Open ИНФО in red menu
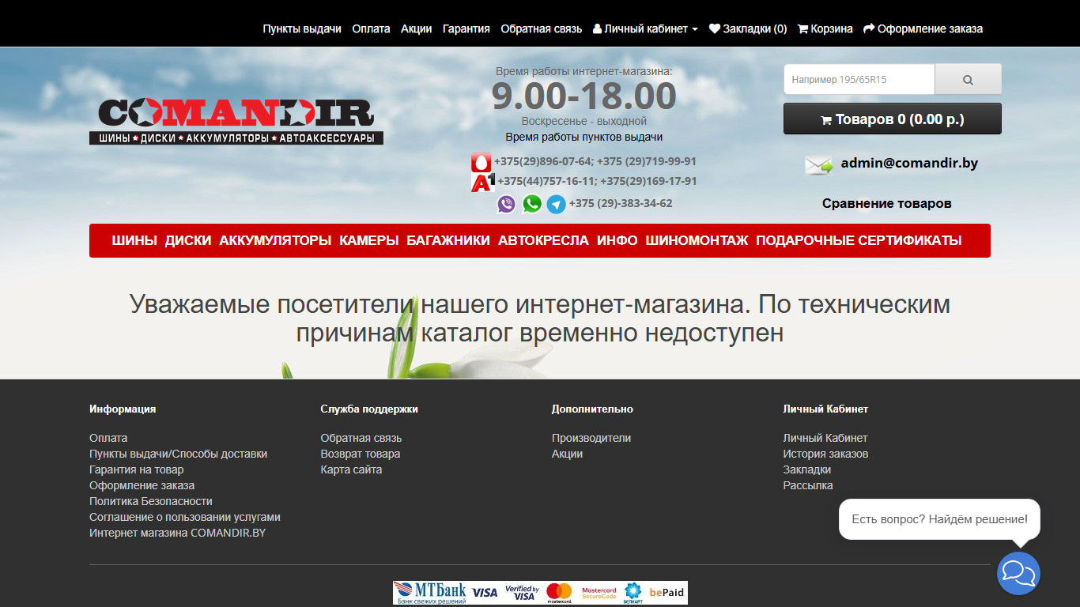The height and width of the screenshot is (607, 1080). point(617,240)
